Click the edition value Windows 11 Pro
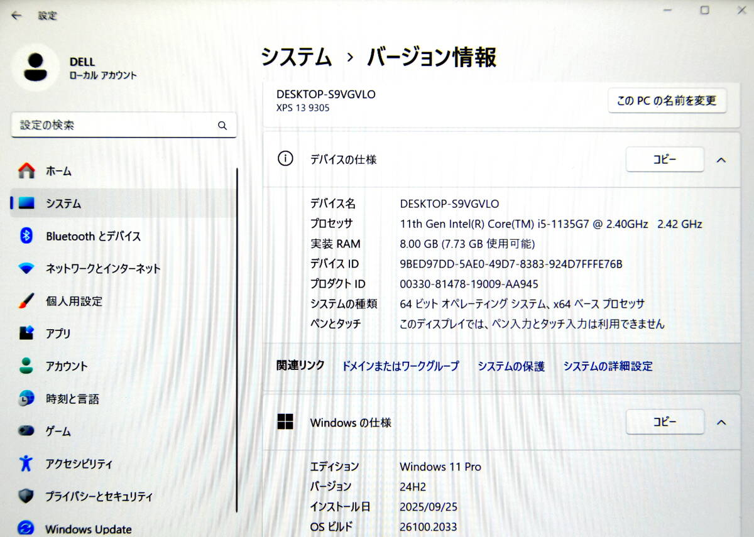Viewport: 754px width, 537px height. [x=440, y=467]
